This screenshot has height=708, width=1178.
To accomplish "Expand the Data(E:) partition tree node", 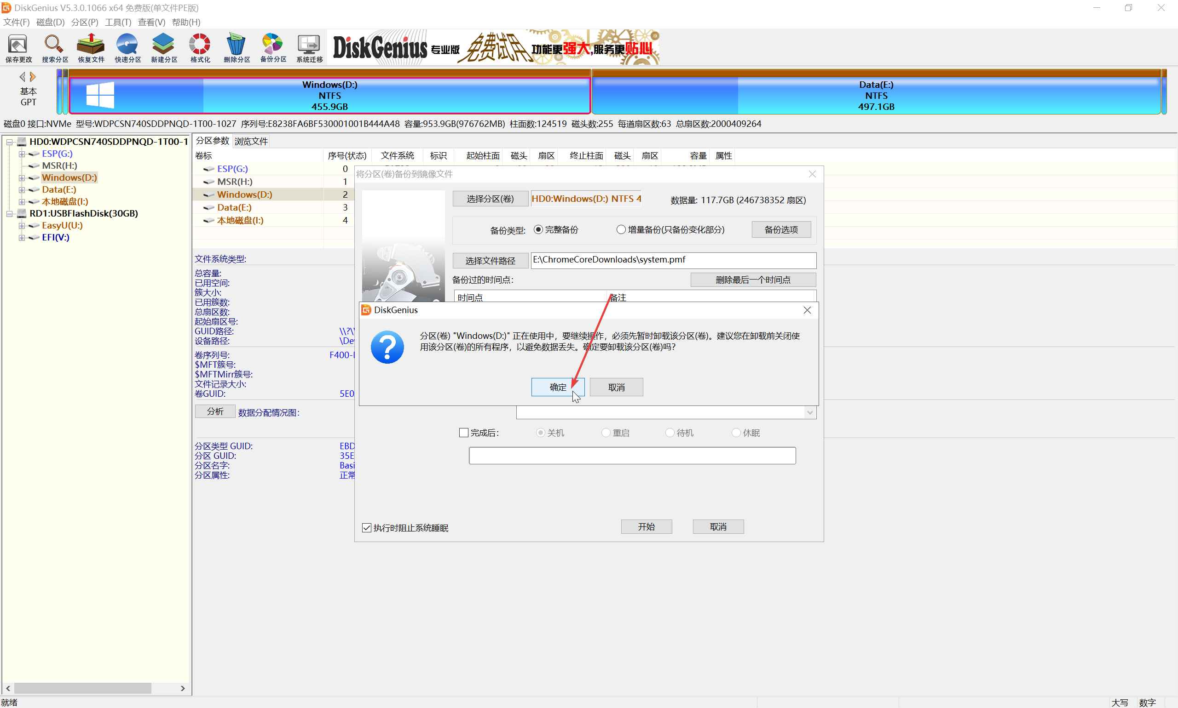I will 22,189.
